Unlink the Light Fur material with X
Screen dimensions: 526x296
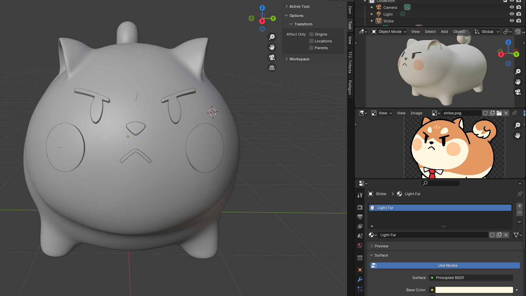tap(506, 235)
